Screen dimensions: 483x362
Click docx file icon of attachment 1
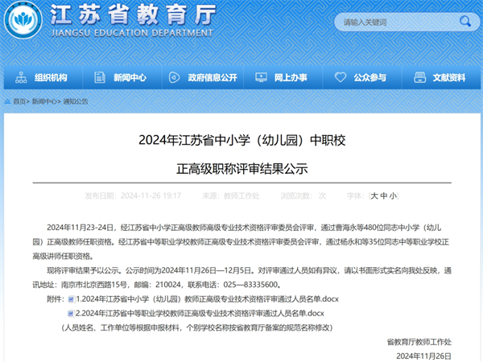[x=70, y=300]
